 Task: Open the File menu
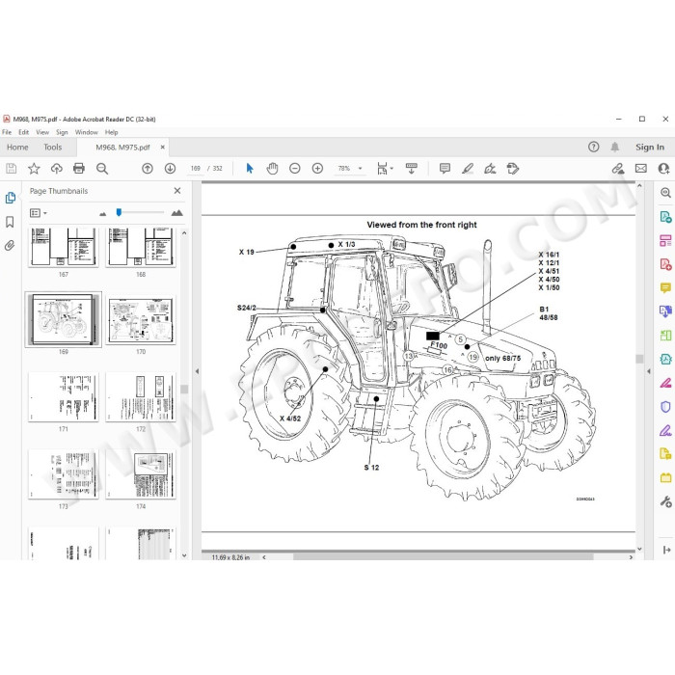coord(7,132)
